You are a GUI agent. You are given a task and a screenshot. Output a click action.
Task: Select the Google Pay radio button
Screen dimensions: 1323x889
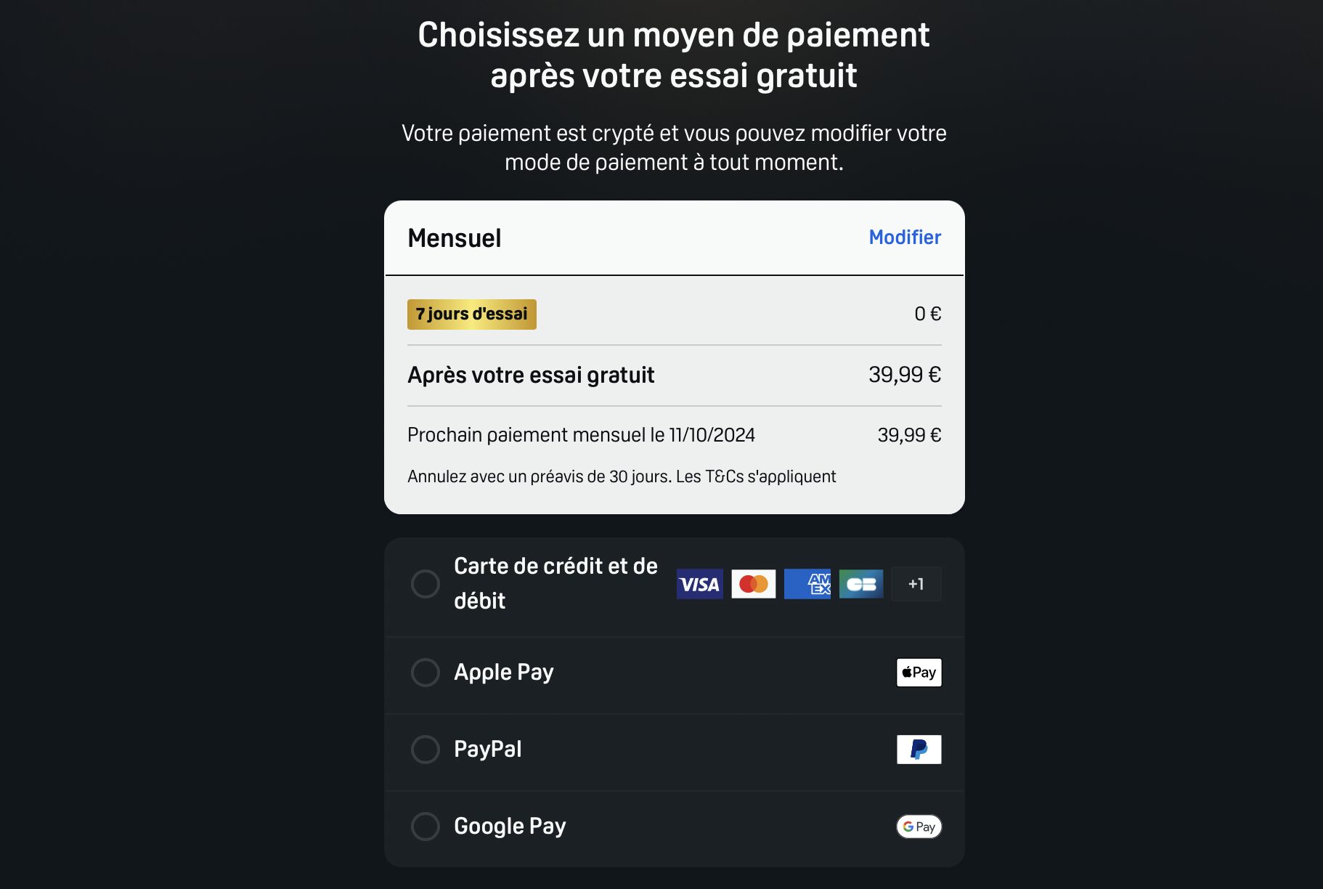coord(426,827)
